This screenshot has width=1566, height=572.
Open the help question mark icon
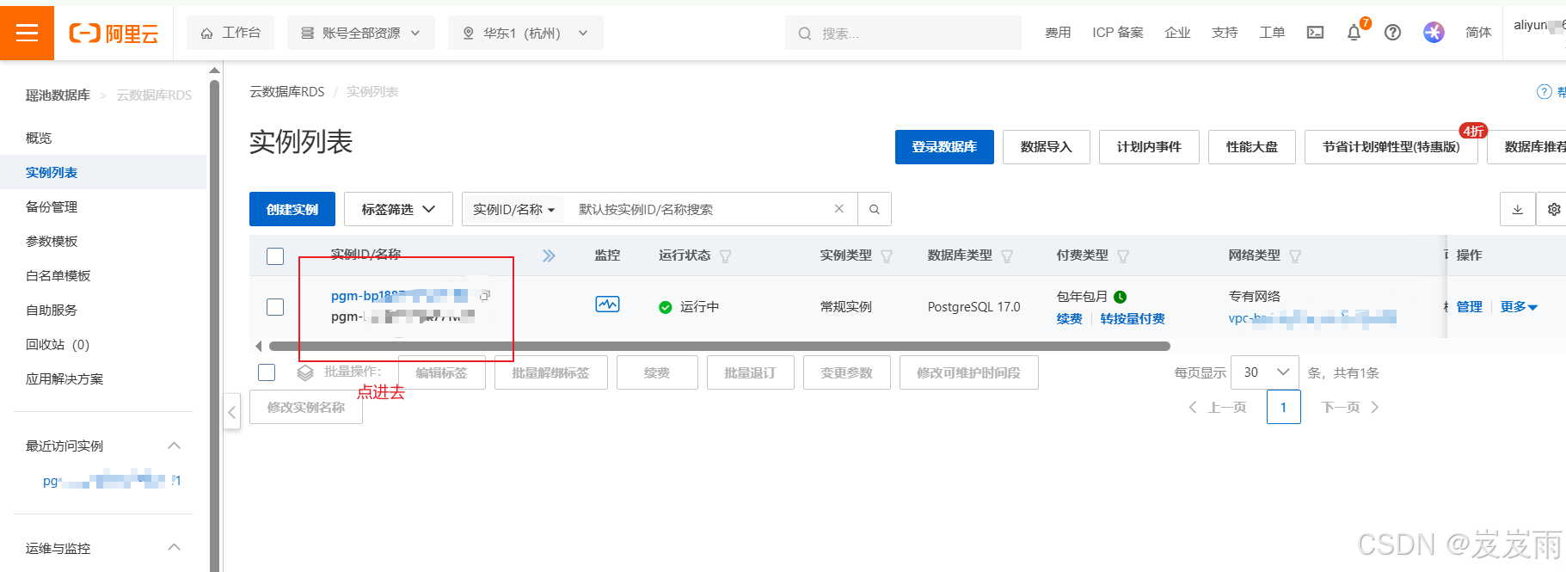tap(1392, 33)
